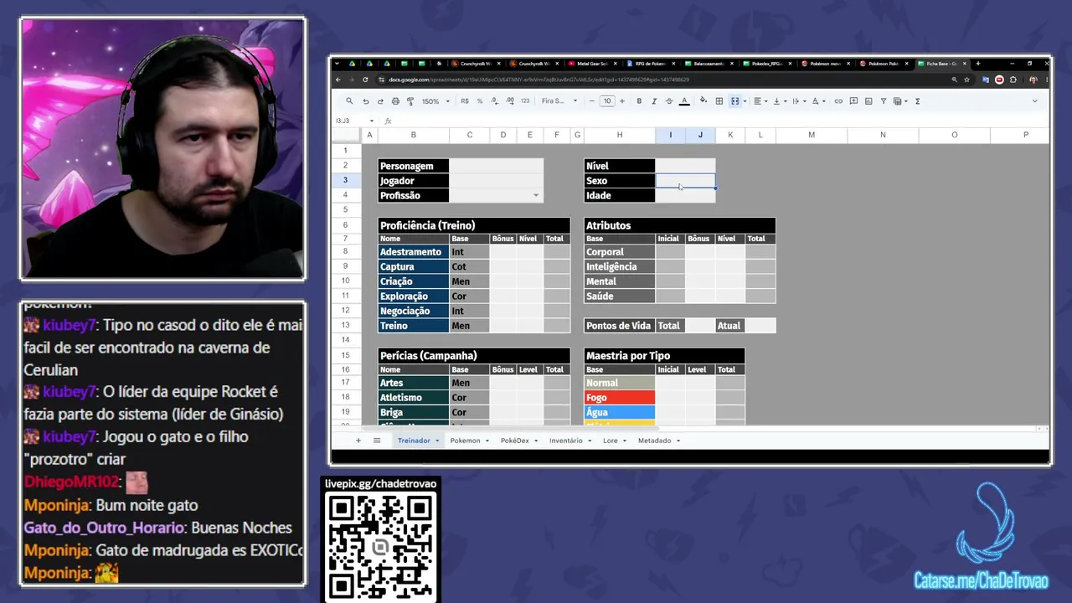Redo the last undone action
Image resolution: width=1072 pixels, height=603 pixels.
[x=380, y=101]
